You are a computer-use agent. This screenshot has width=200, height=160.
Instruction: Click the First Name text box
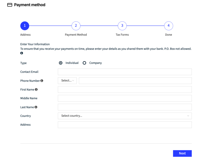coord(124,89)
